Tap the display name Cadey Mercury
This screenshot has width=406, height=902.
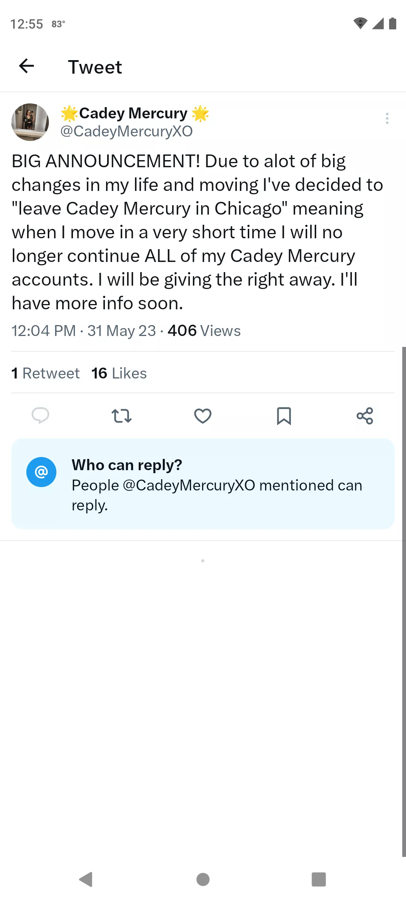133,113
